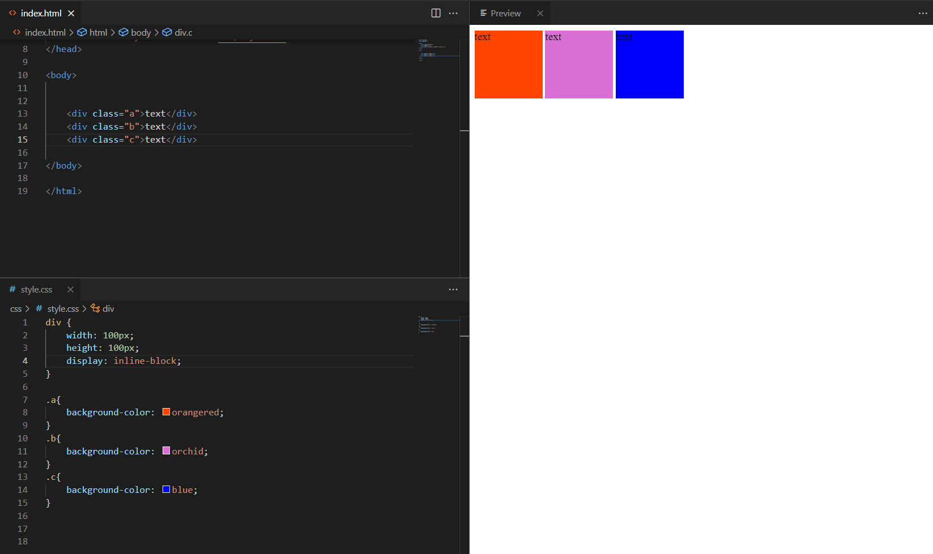Click the CSS hash icon on style.css tab
The image size is (933, 554).
coord(11,289)
